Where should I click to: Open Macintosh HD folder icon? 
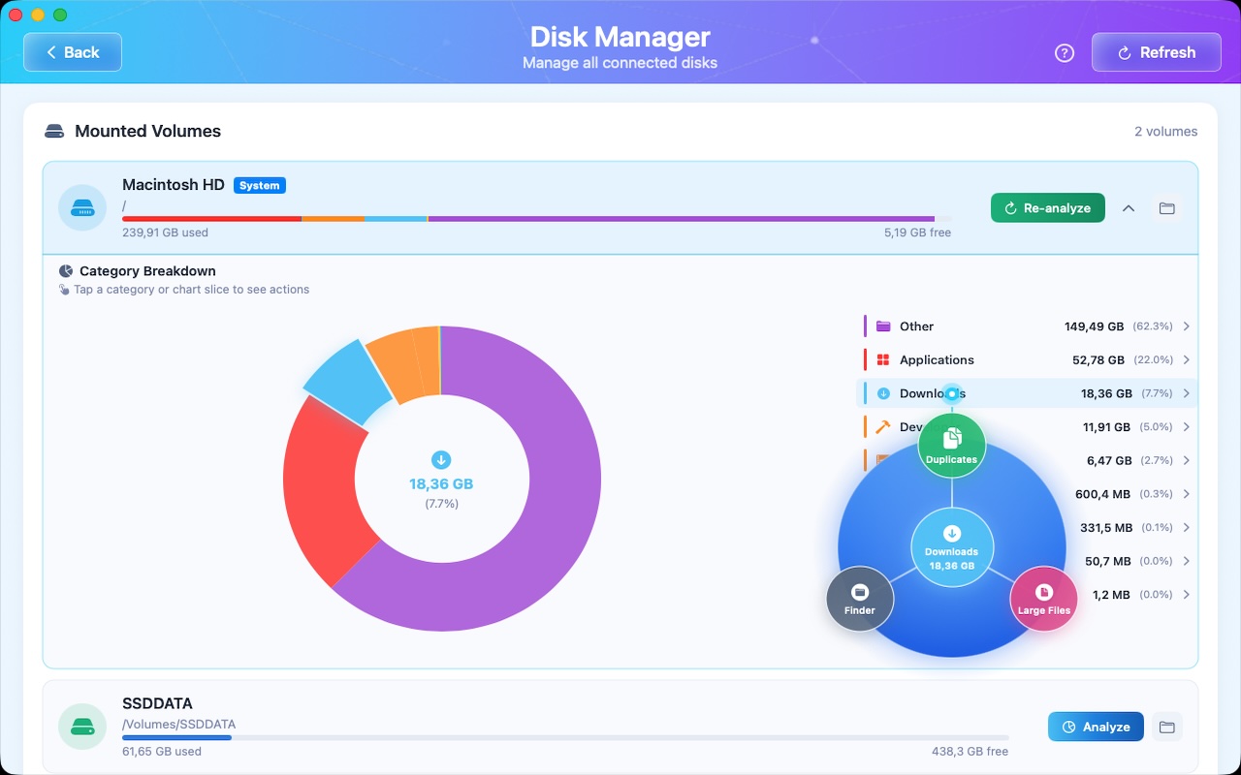pos(1166,208)
